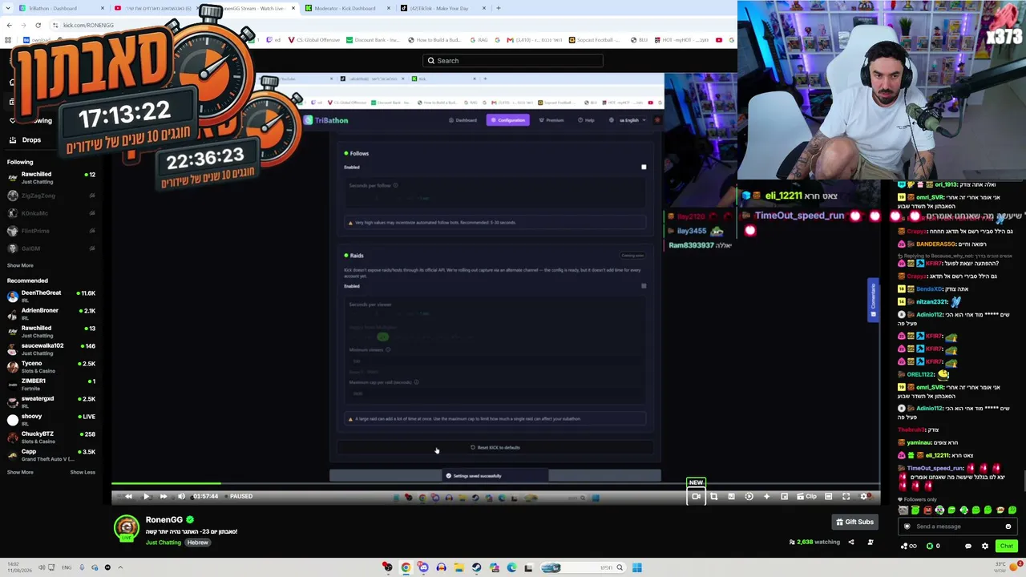
Task: Resume playback with the play button
Action: (x=146, y=497)
